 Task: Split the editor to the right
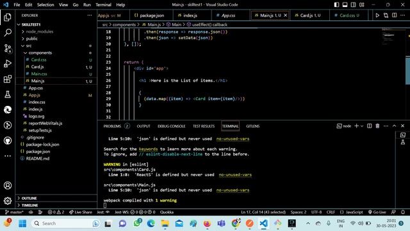[x=395, y=15]
